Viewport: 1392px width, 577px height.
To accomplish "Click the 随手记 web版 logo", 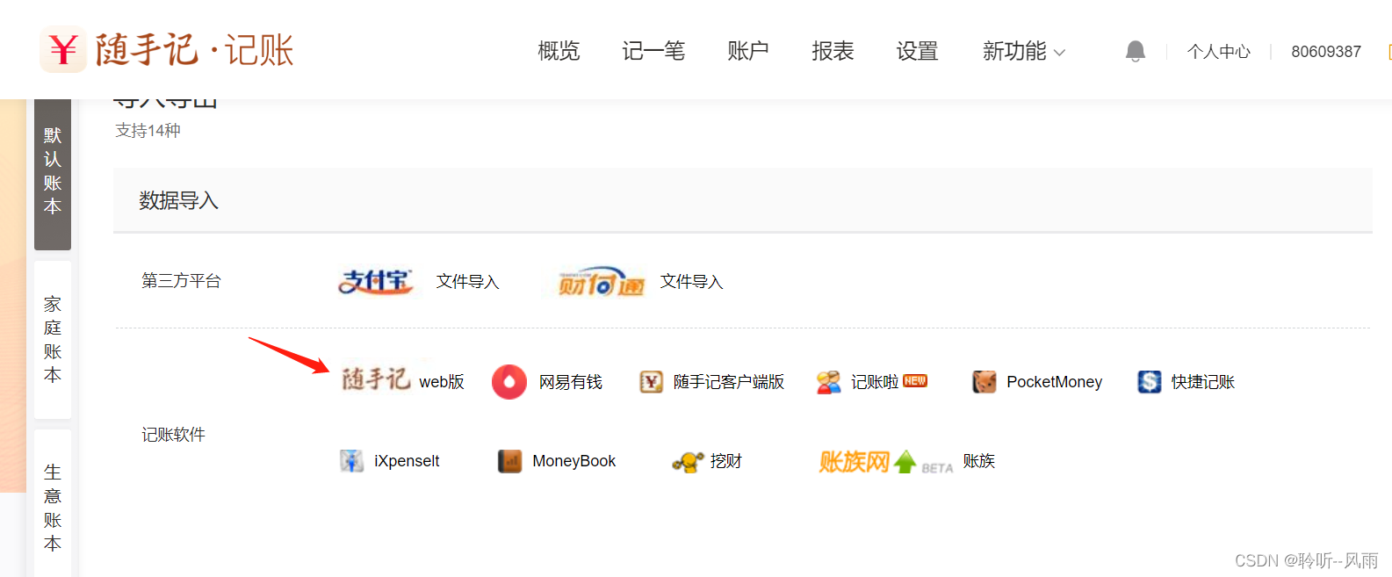I will click(376, 379).
